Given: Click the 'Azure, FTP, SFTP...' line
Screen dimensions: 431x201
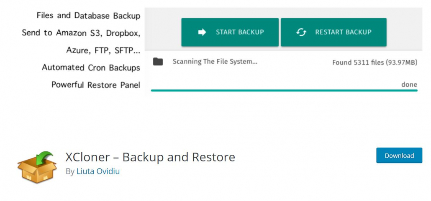Looking at the screenshot, I should tap(103, 50).
